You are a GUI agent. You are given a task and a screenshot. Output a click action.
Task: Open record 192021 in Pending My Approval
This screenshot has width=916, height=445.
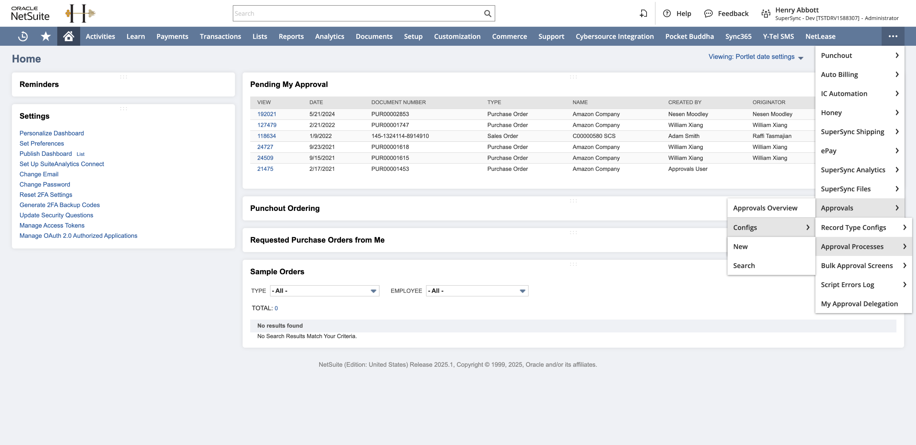pyautogui.click(x=267, y=114)
